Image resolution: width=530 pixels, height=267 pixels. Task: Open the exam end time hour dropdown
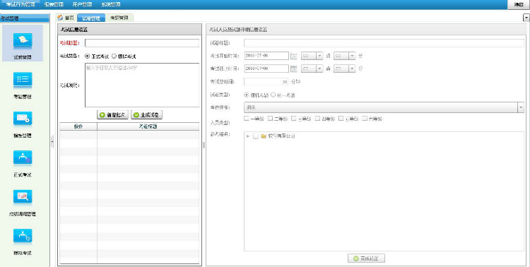click(319, 69)
